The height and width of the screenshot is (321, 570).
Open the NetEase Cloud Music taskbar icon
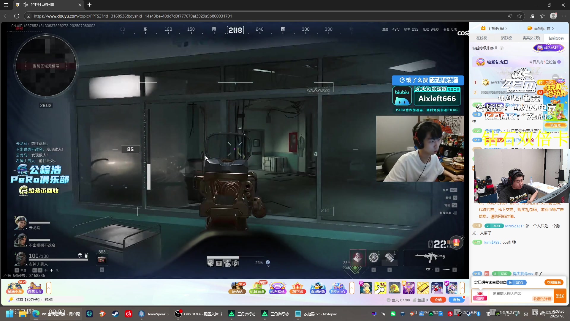(128, 314)
